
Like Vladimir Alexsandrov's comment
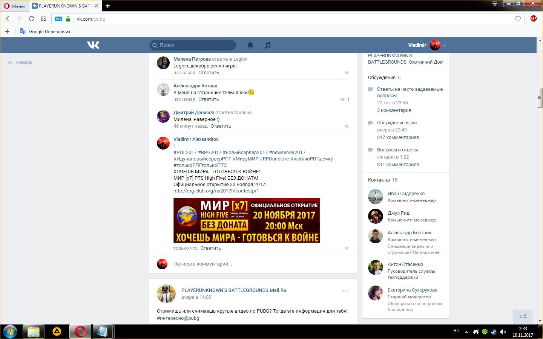click(x=347, y=248)
